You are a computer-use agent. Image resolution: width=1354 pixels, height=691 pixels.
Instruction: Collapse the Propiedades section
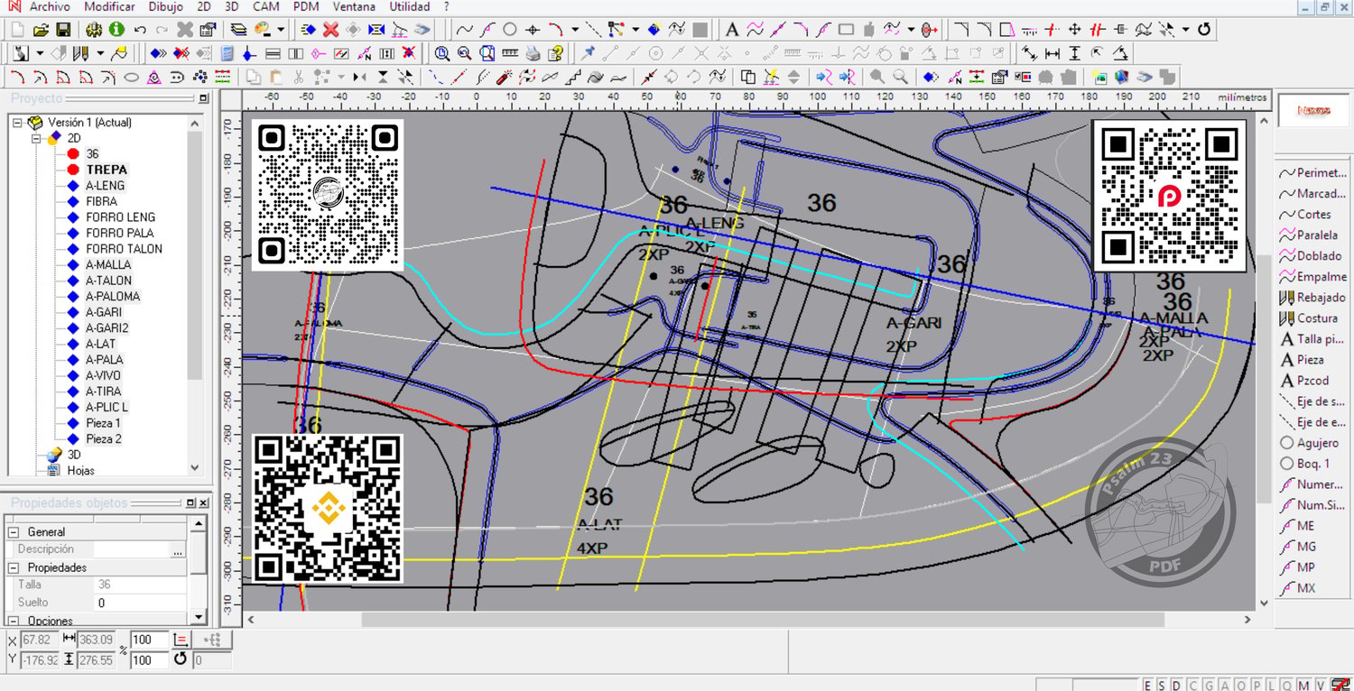coord(14,567)
